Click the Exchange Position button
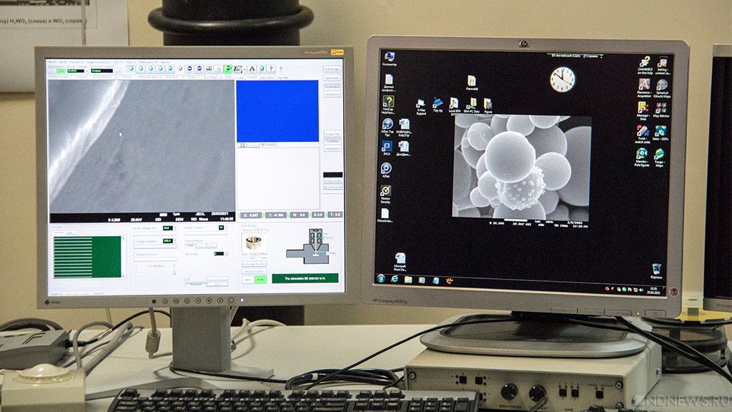The width and height of the screenshot is (732, 412). tap(254, 265)
